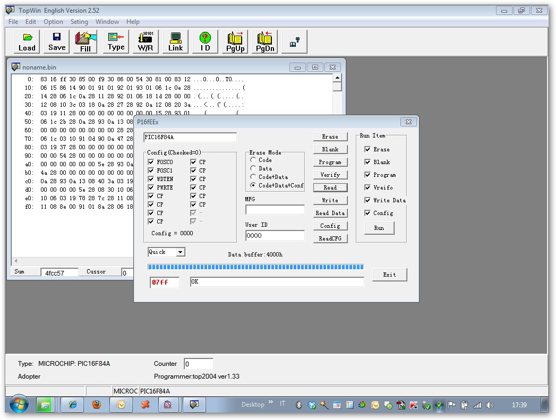Uncheck Vreifo in Run Item
The image size is (556, 420).
coord(367,187)
